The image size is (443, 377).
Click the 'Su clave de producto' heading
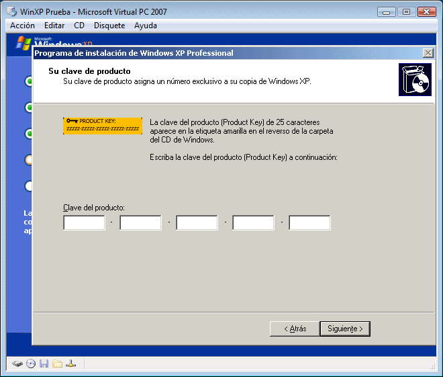tap(89, 71)
